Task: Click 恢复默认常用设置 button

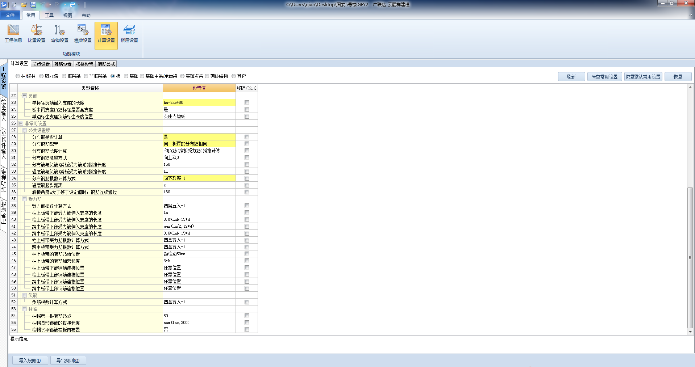Action: 643,77
